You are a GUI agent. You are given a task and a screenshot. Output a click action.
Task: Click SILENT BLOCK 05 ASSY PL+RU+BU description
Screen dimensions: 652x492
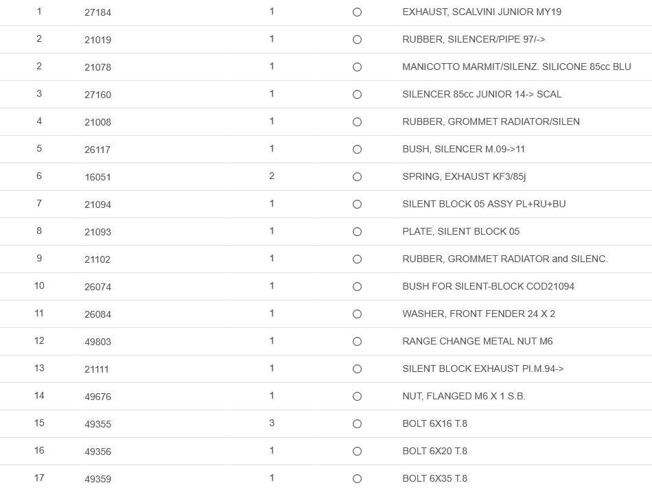[x=484, y=204]
